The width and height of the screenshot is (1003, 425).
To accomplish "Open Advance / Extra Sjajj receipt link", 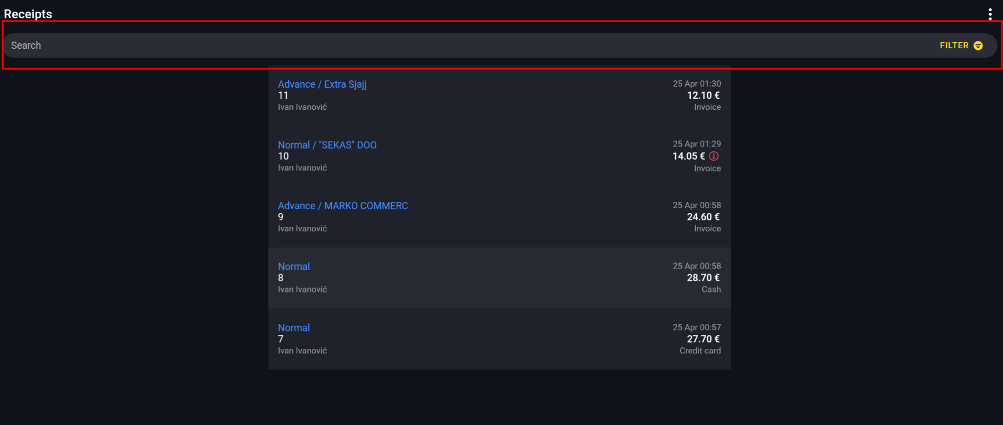I will [x=322, y=84].
